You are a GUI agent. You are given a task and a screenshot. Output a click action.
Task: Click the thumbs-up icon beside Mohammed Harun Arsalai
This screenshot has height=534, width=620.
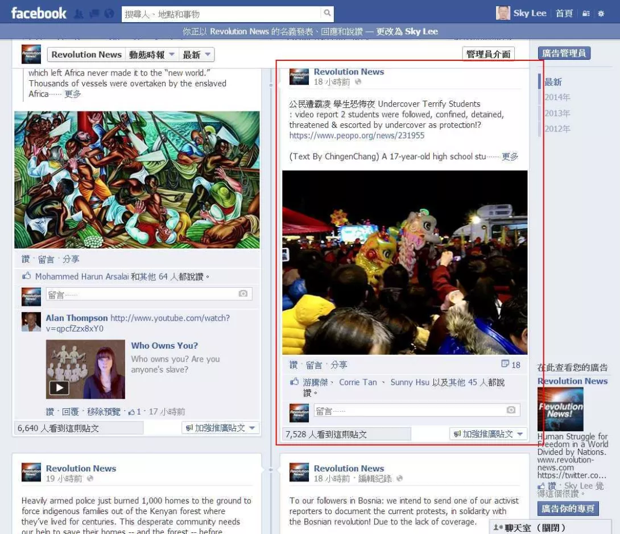coord(27,276)
